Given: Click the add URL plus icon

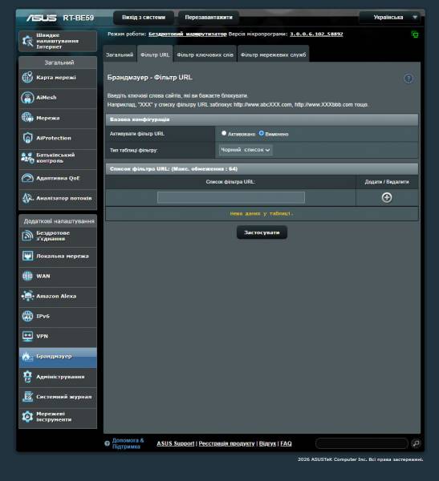Looking at the screenshot, I should pos(387,197).
